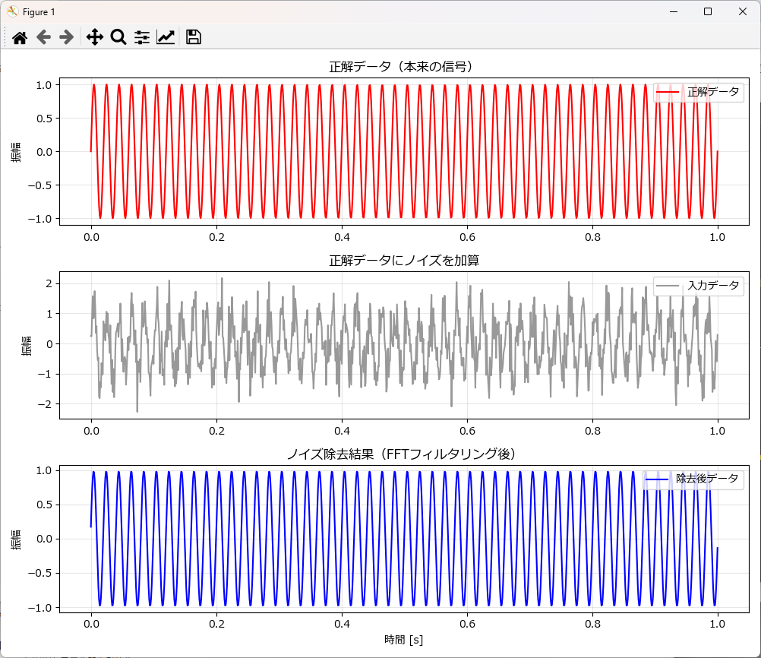Save the figure using the floppy disk icon
Viewport: 761px width, 658px height.
(193, 37)
